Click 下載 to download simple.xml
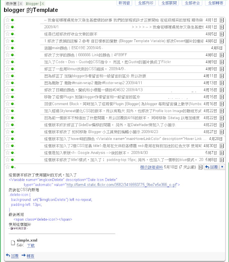 tap(31, 245)
